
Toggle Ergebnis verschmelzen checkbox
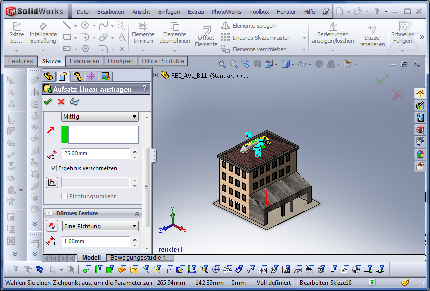pos(53,168)
